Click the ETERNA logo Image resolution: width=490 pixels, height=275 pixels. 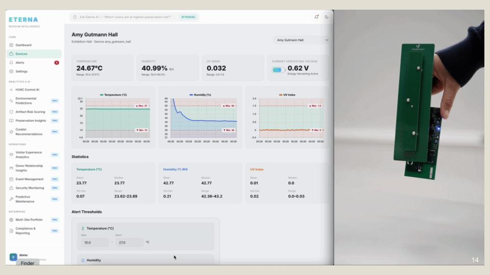[23, 20]
